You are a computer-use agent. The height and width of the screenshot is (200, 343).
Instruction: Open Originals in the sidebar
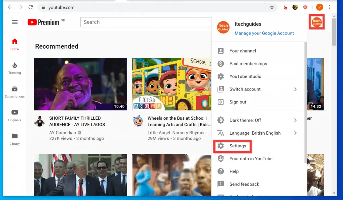(14, 115)
